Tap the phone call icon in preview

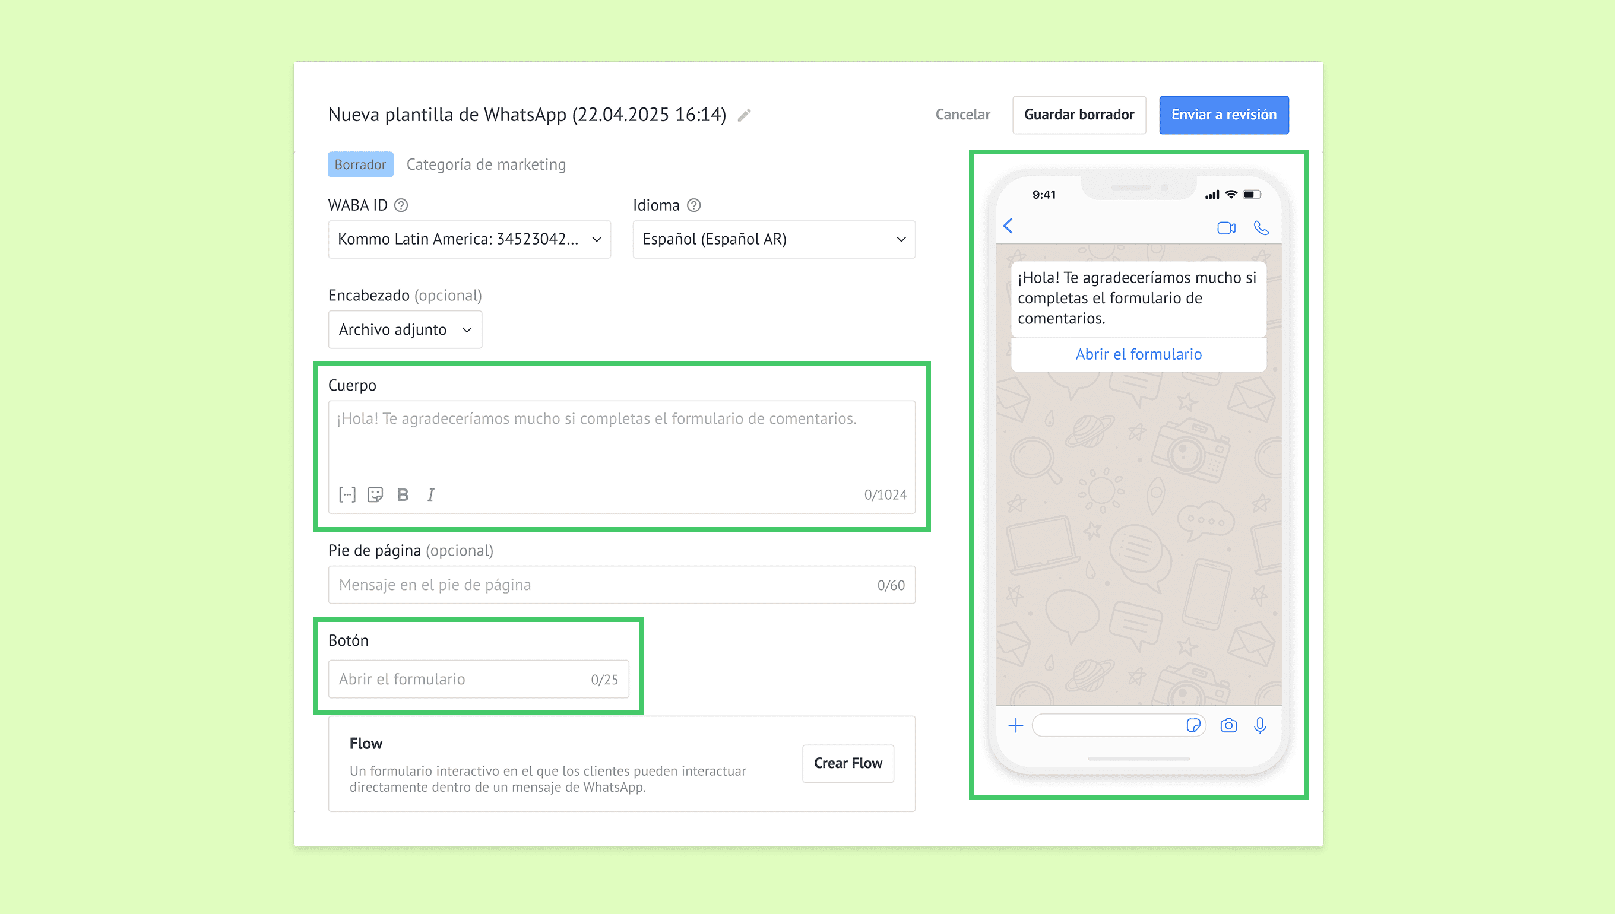(1261, 228)
